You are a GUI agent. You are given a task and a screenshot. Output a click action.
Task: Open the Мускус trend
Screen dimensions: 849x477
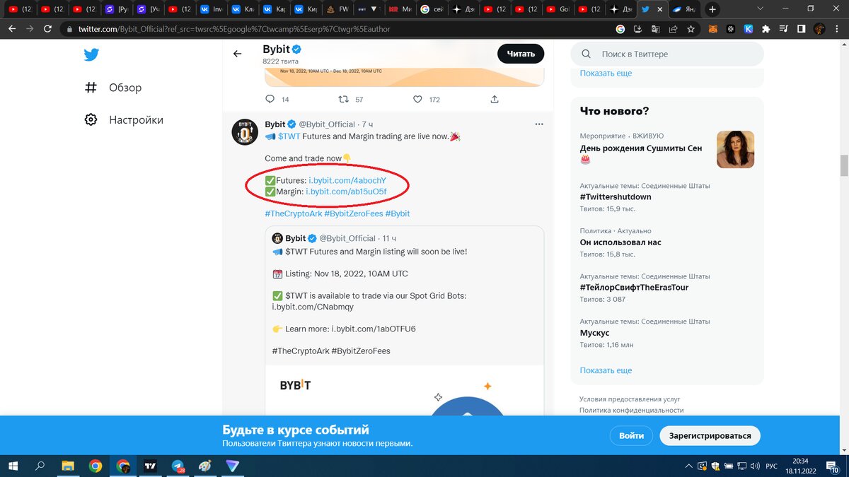click(x=594, y=333)
